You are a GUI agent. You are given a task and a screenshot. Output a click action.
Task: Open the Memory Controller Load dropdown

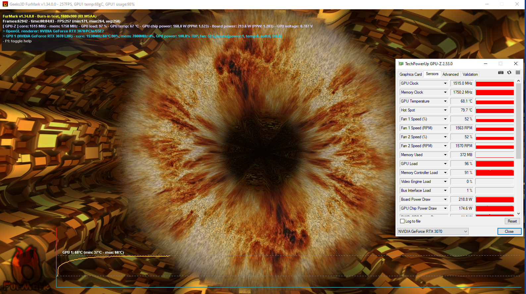pos(445,173)
